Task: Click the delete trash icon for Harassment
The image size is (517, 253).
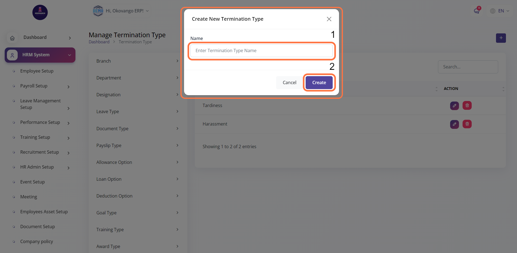Action: tap(467, 124)
